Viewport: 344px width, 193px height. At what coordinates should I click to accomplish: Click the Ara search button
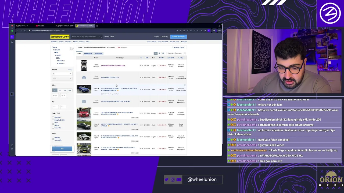(x=62, y=149)
